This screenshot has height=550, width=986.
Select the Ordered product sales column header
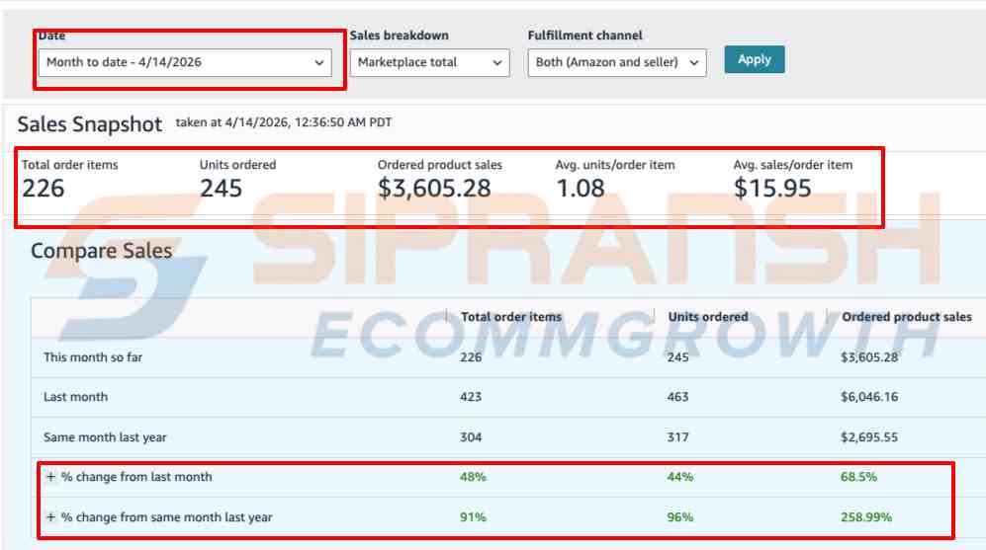point(906,317)
